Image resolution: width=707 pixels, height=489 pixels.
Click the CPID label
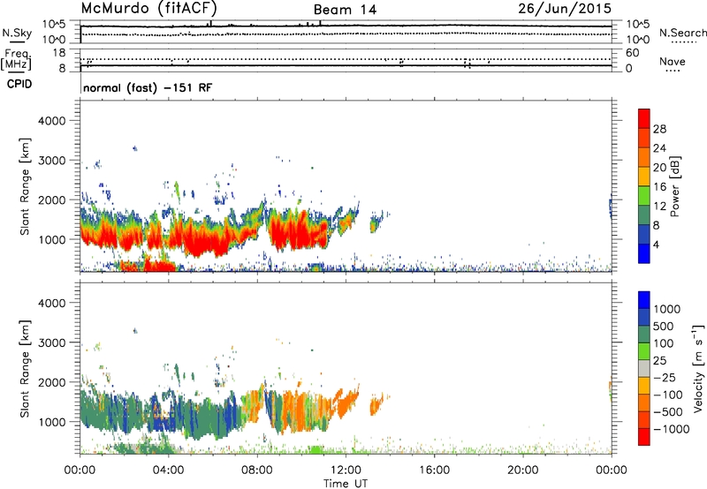click(19, 84)
